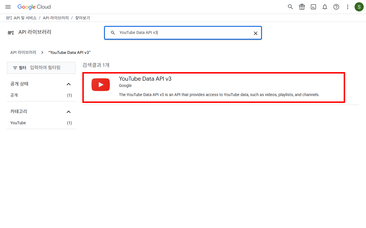
Task: Activate Cloud Shell terminal icon
Action: [313, 7]
